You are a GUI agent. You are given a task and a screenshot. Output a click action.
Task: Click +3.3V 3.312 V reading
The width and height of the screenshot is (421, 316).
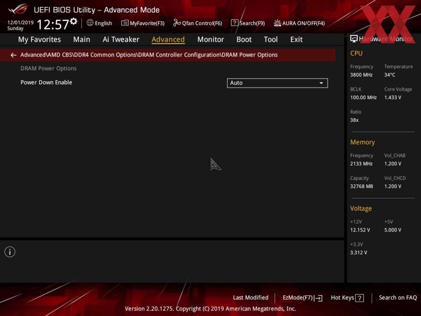[358, 253]
